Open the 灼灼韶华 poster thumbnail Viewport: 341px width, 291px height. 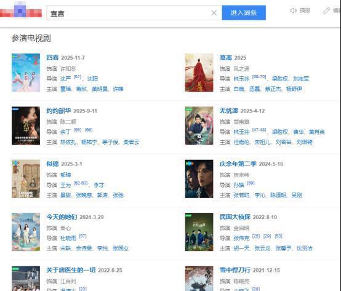(x=26, y=126)
